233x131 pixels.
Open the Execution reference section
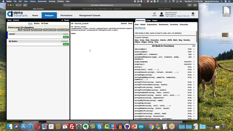(x=184, y=24)
